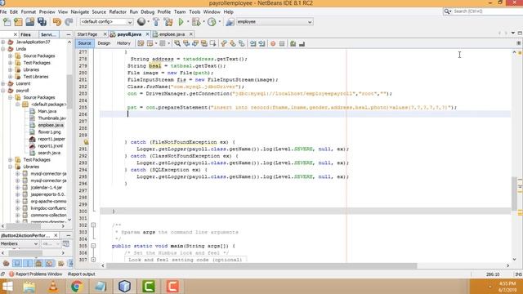523x294 pixels.
Task: Click the Find Selection magnifier icon in the editor toolbar
Action: click(x=177, y=43)
